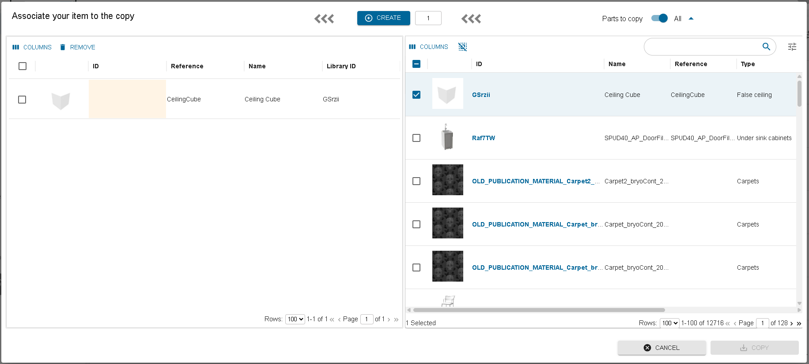Viewport: 809px width, 364px height.
Task: Open the GSrzii ID link
Action: [481, 95]
